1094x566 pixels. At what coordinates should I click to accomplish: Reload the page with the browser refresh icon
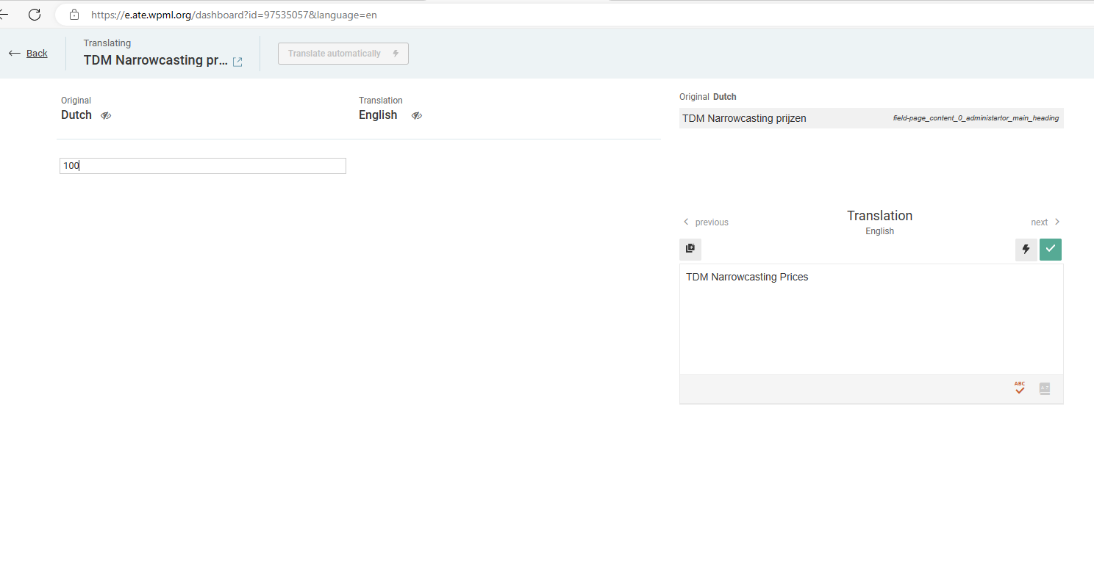point(35,14)
